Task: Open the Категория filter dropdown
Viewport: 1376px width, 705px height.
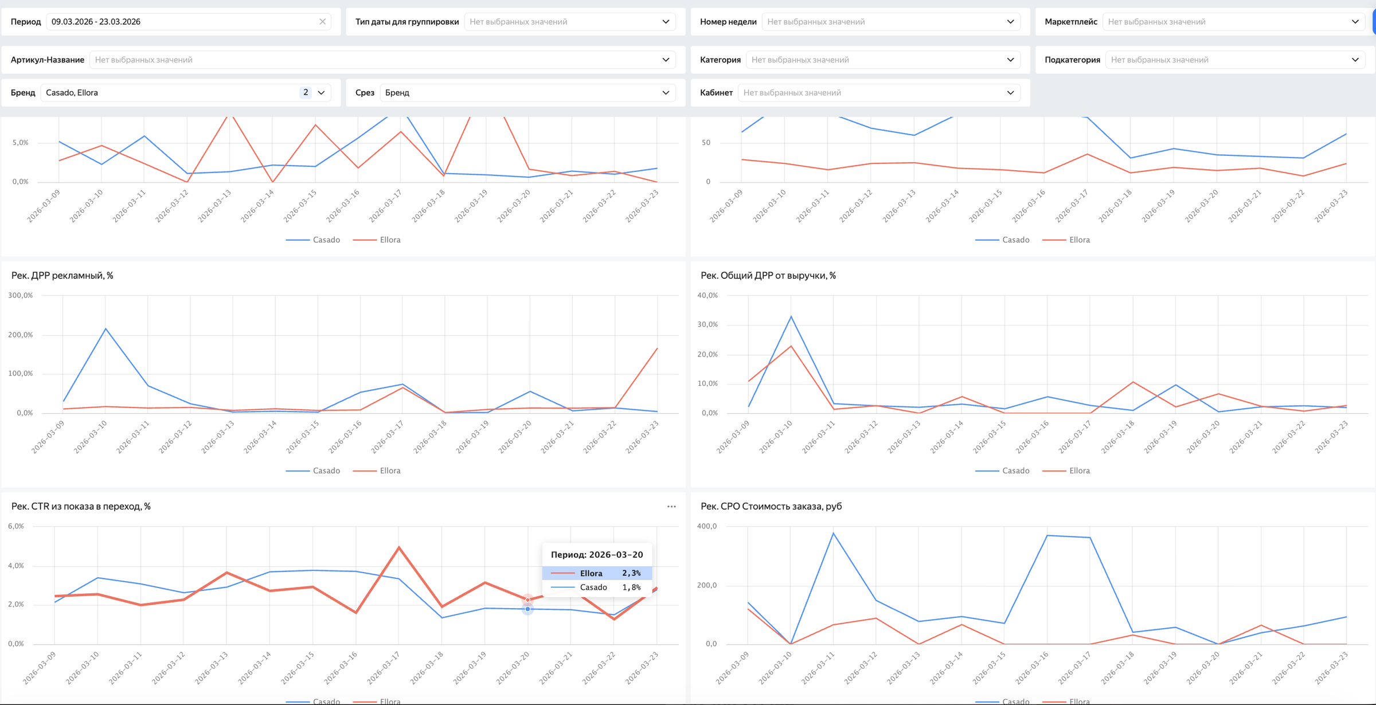Action: point(883,60)
